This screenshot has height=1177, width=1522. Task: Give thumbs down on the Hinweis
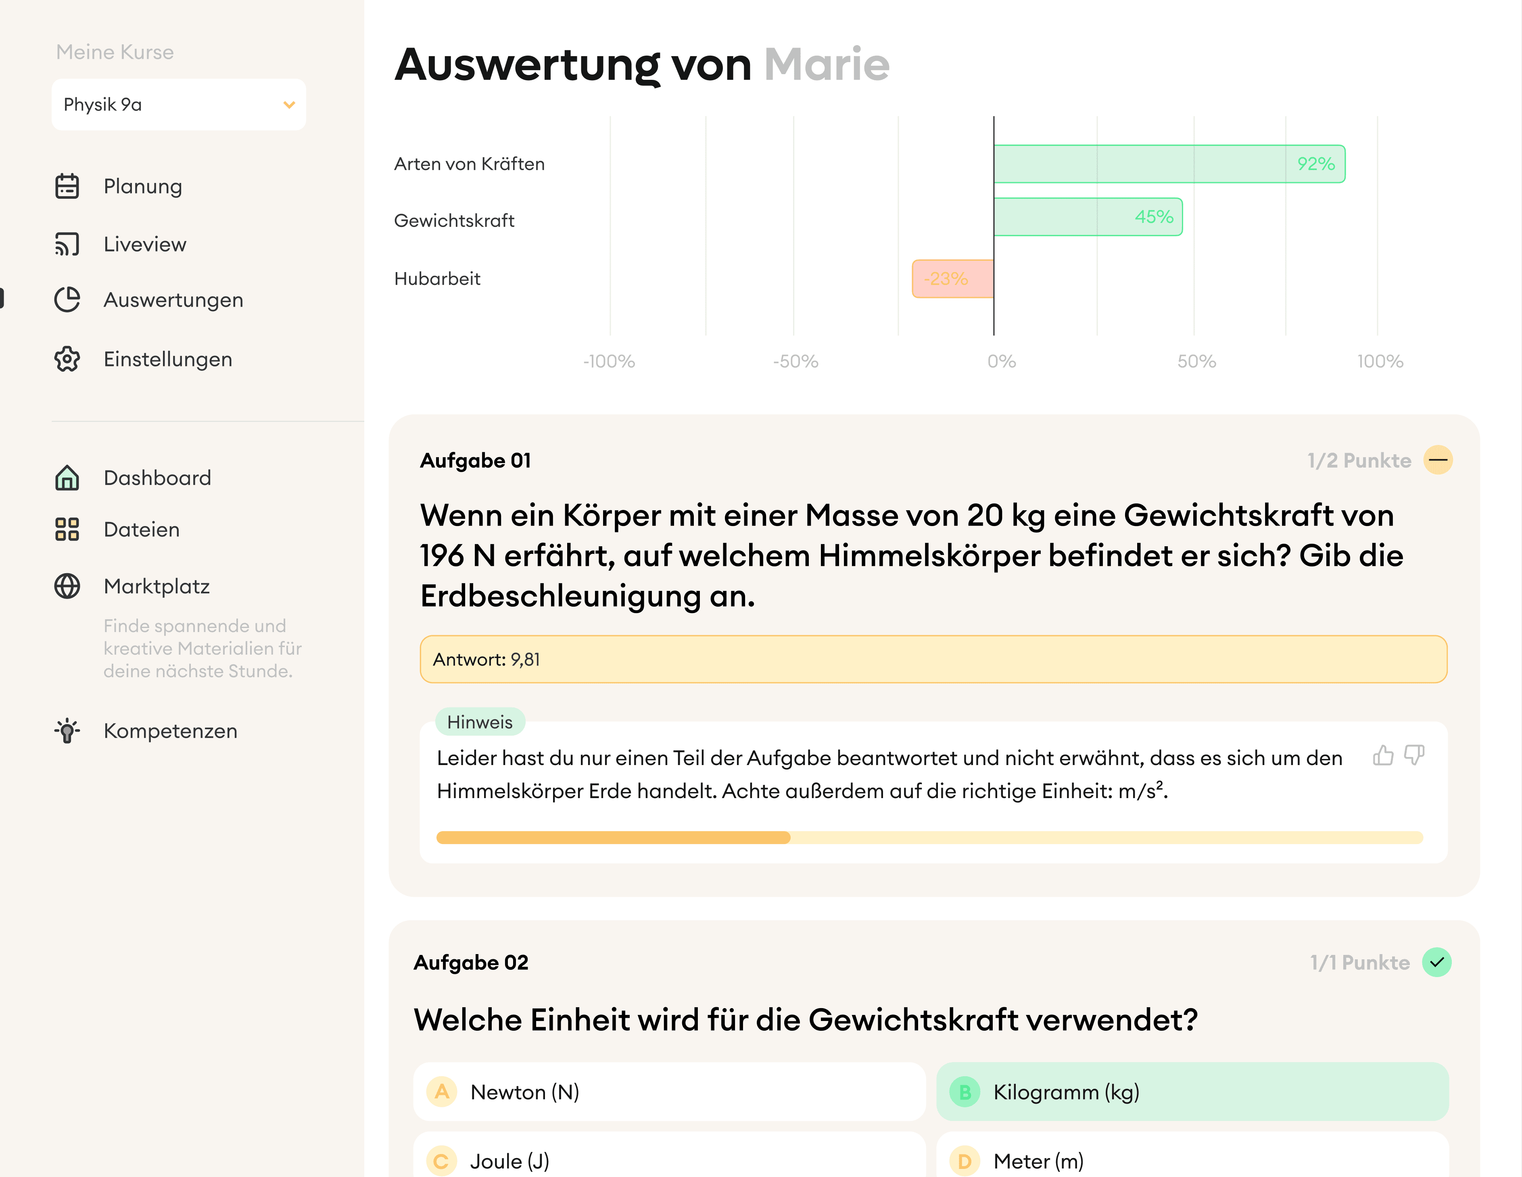tap(1414, 756)
